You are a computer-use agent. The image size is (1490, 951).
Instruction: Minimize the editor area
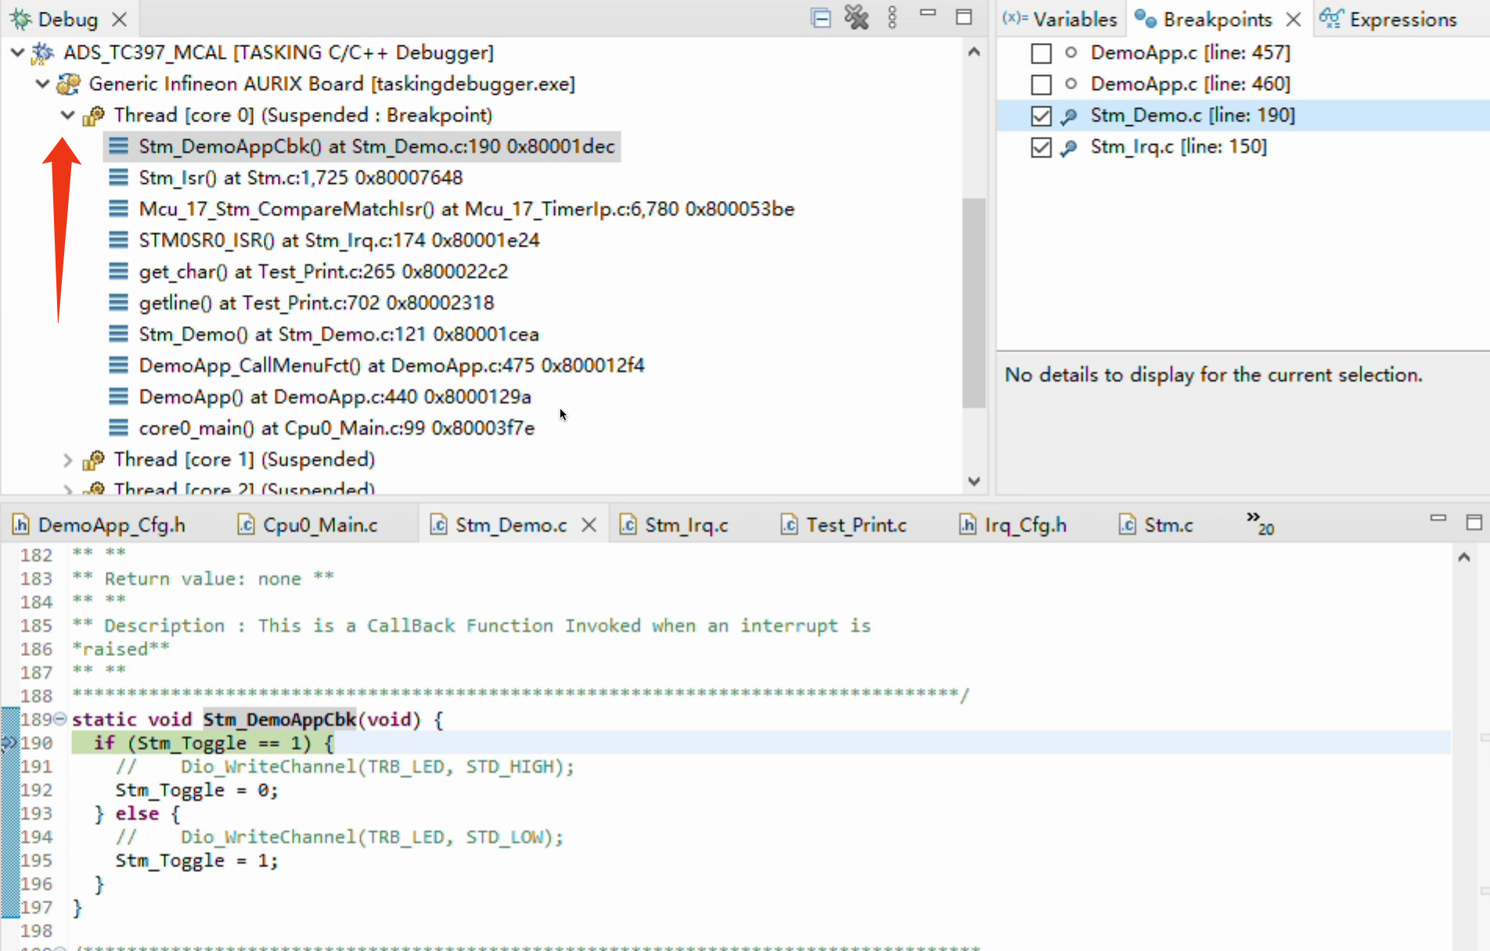1438,518
